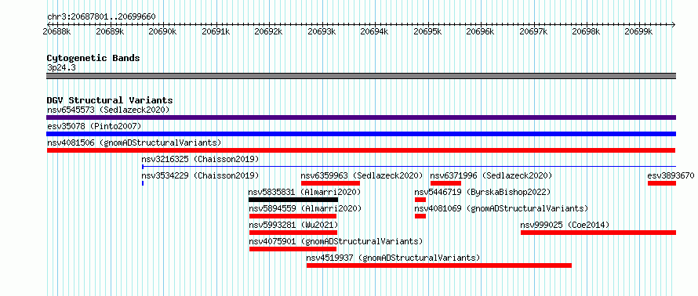Viewport: 698px width, 296px height.
Task: Click the red nsv999025 variant bar
Action: pos(598,233)
